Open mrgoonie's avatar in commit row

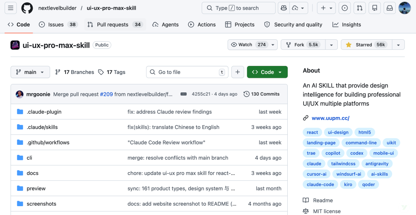coord(20,94)
